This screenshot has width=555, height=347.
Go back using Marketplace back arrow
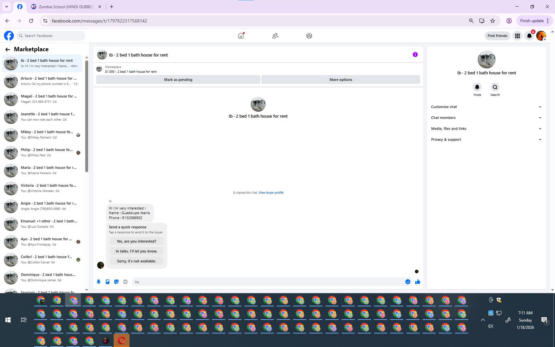tap(8, 50)
